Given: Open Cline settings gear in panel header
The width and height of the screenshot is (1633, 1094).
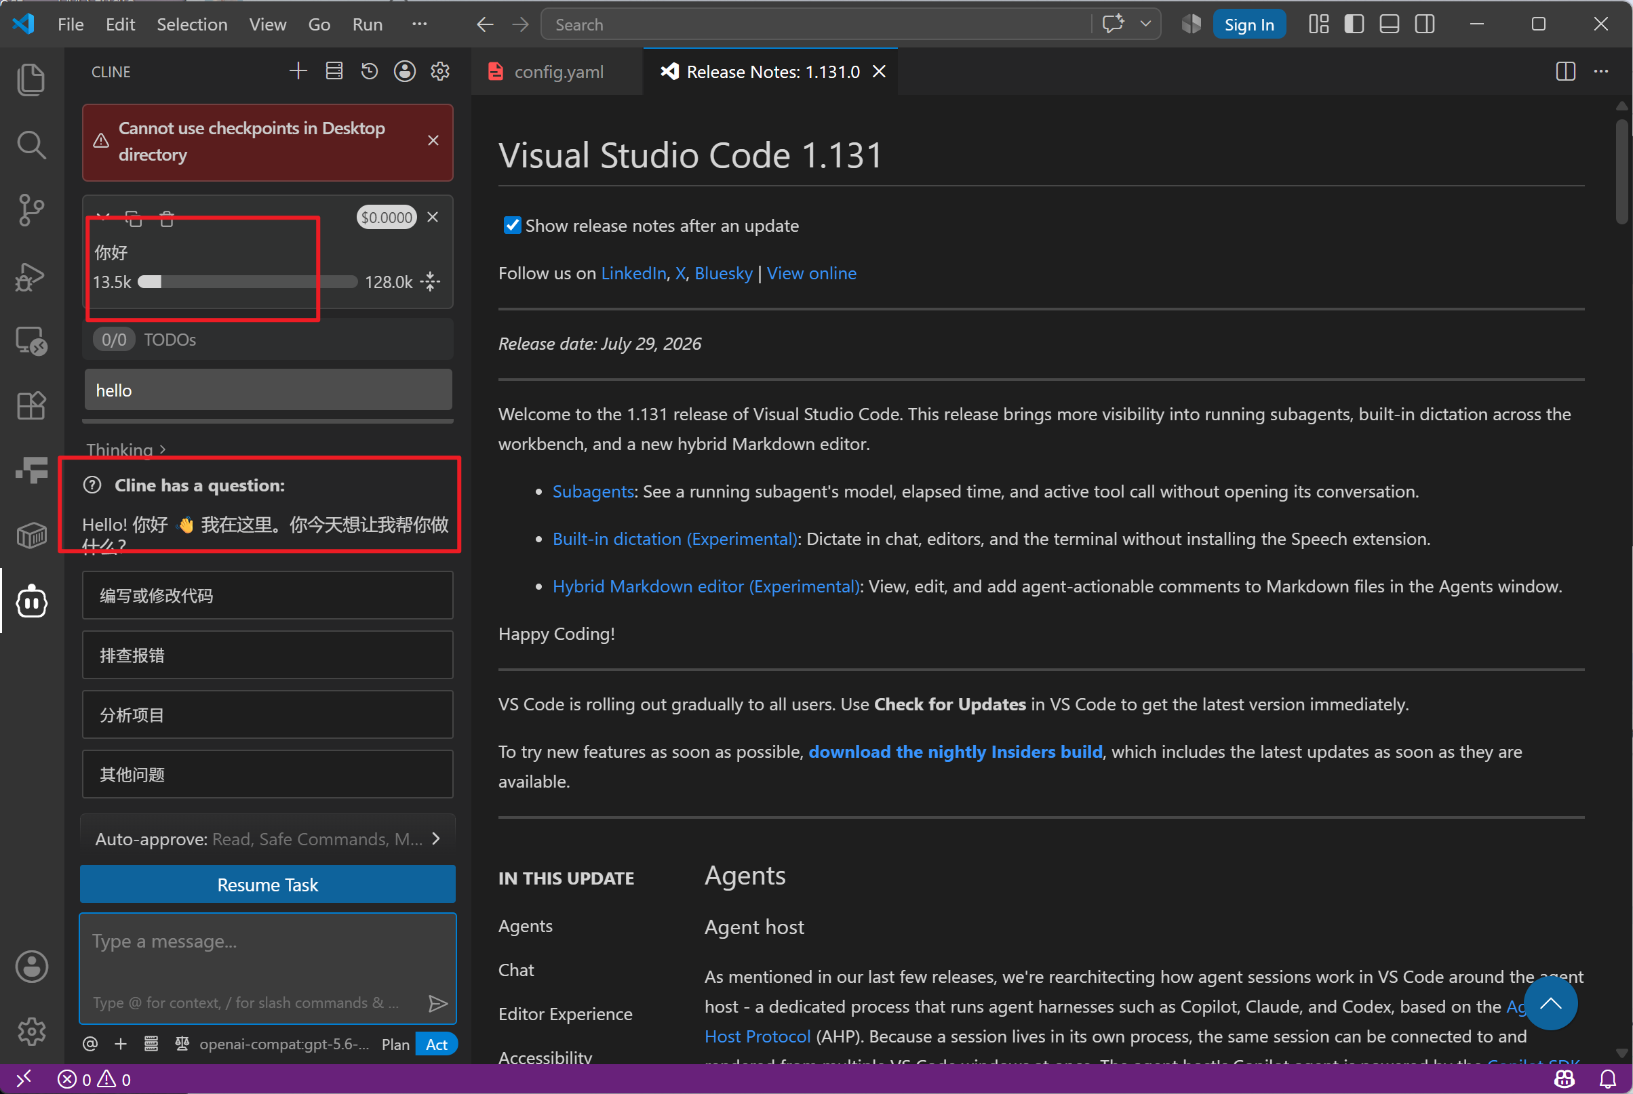Looking at the screenshot, I should tap(440, 71).
